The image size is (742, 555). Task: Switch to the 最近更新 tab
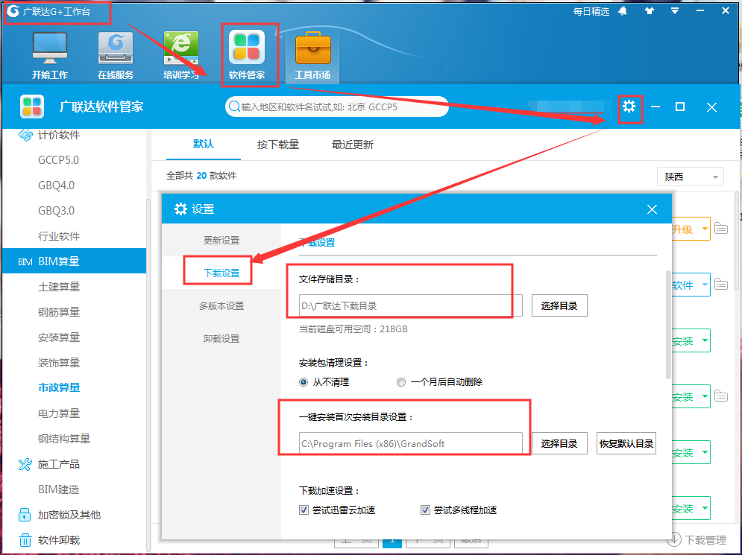[x=353, y=145]
